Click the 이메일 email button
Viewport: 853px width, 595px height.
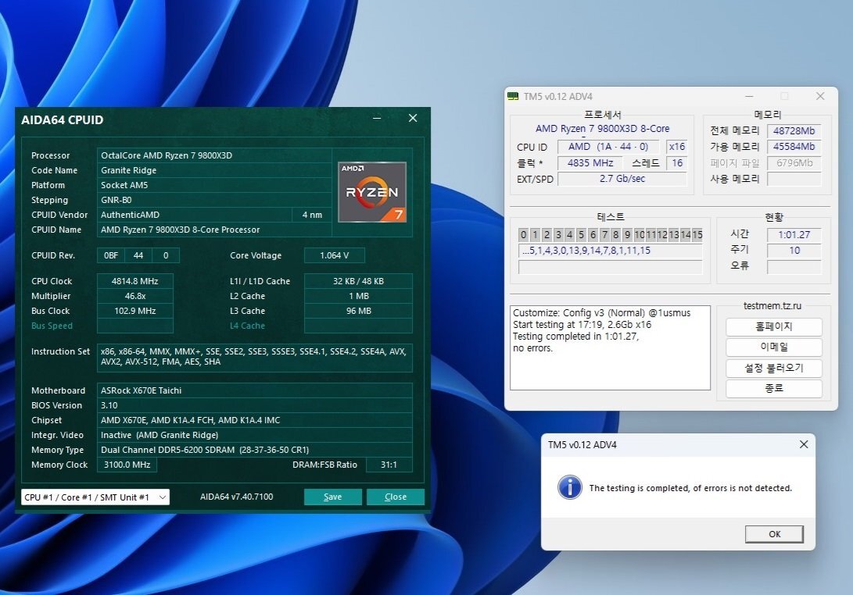click(773, 347)
